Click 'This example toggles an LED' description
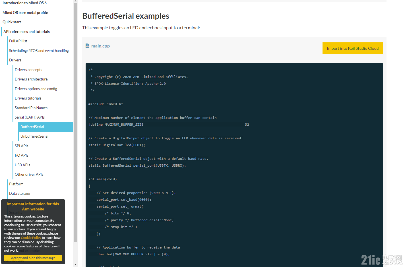 (x=141, y=28)
